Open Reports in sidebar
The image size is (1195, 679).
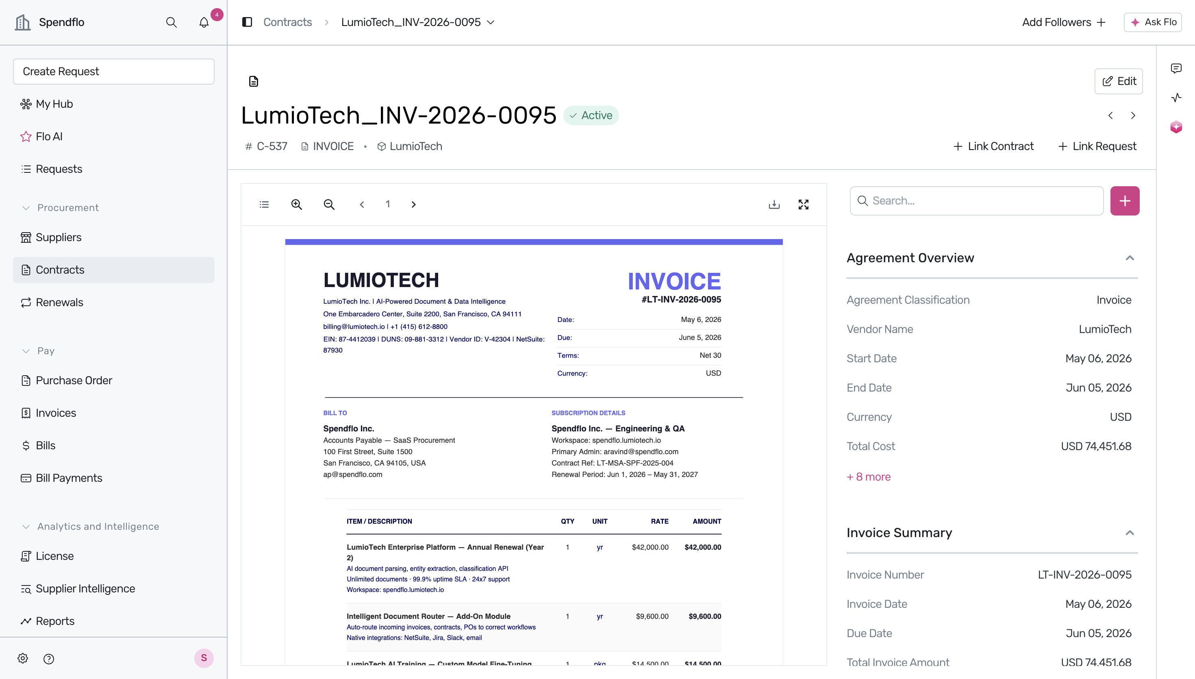click(x=114, y=621)
